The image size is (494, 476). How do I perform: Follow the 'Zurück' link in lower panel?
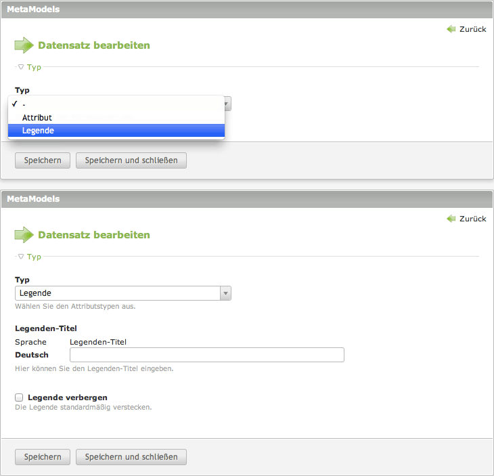(x=472, y=219)
